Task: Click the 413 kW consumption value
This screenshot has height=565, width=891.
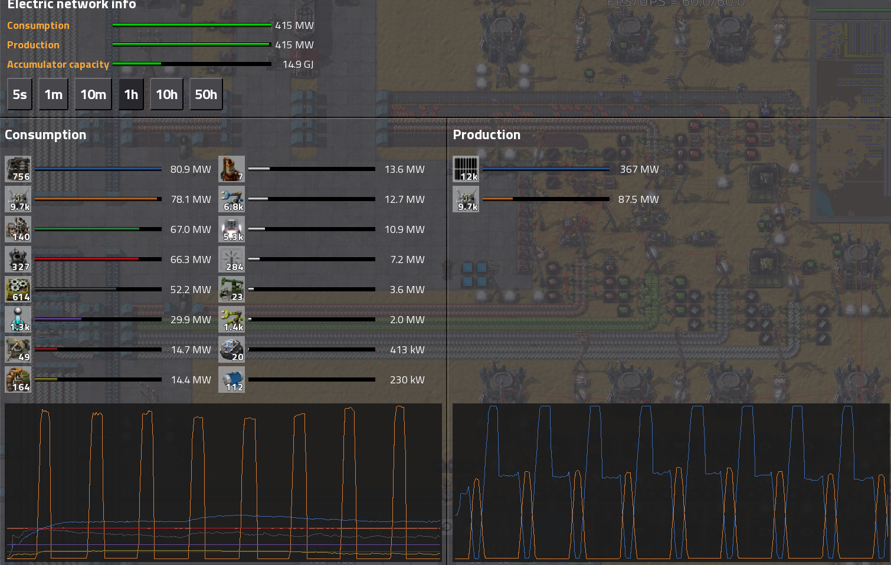Action: [407, 350]
